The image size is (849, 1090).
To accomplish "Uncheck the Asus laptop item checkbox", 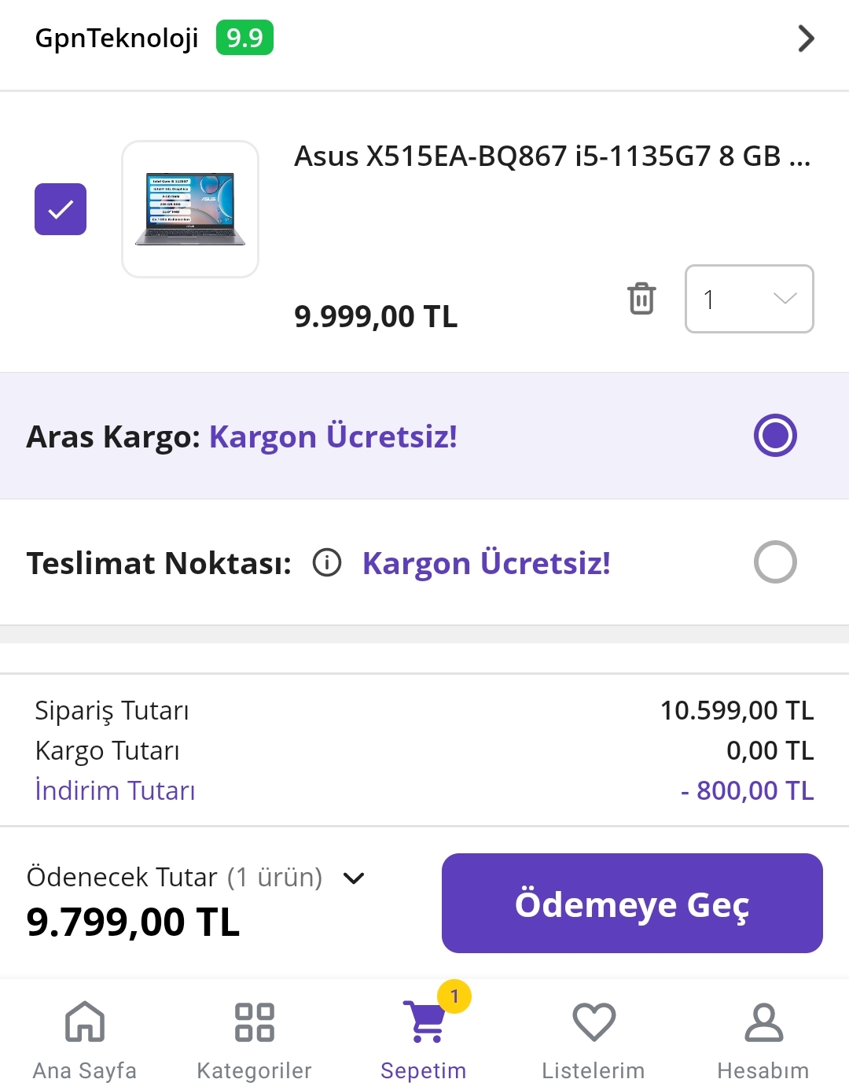I will 61,209.
